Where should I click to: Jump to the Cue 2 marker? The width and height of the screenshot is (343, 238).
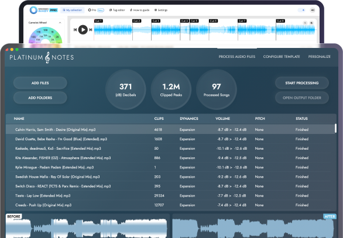coord(136,21)
